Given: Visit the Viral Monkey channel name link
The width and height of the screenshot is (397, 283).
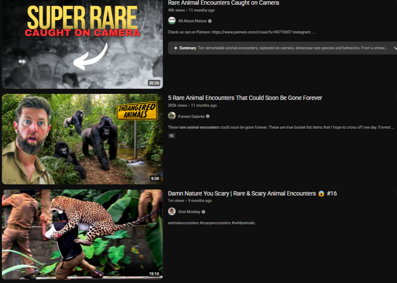Looking at the screenshot, I should [x=189, y=212].
